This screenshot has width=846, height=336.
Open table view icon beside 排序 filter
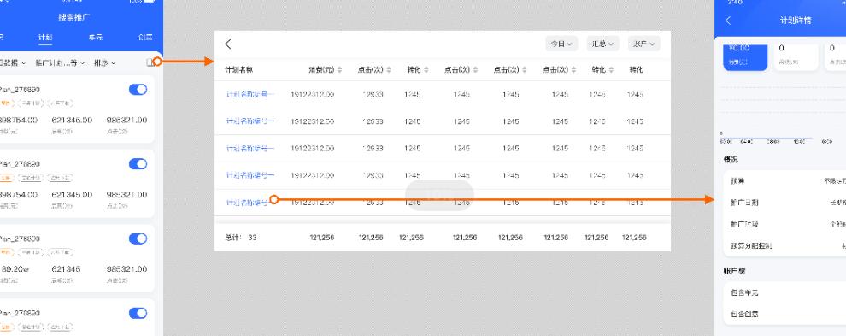pos(150,62)
